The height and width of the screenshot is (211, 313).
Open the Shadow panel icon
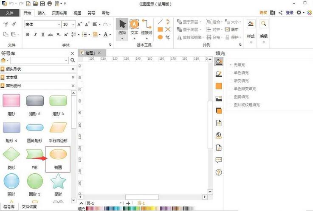pyautogui.click(x=219, y=86)
